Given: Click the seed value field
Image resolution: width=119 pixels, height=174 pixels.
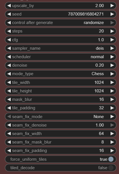Looking at the screenshot, I should [86, 14].
